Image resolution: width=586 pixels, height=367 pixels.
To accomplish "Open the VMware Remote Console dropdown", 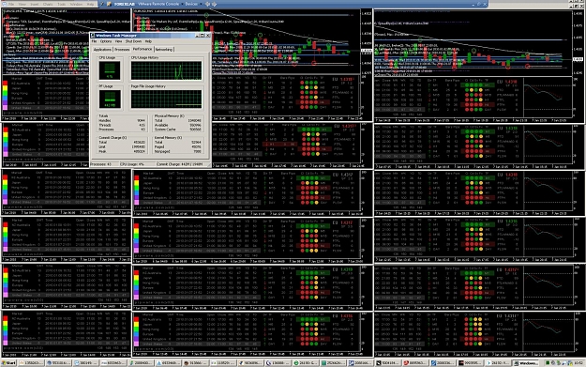I will (159, 4).
